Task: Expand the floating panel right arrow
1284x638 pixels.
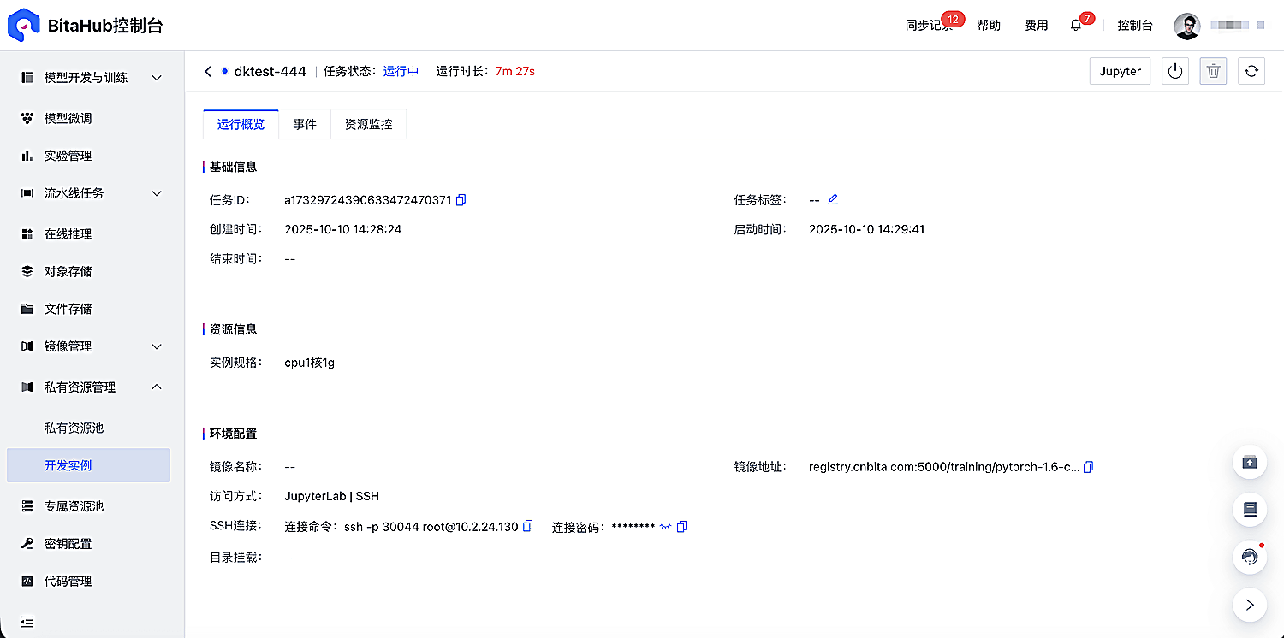Action: [1250, 605]
